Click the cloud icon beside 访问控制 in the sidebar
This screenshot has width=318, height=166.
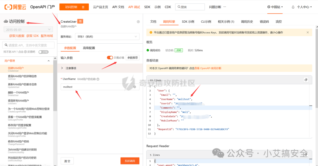[6, 21]
